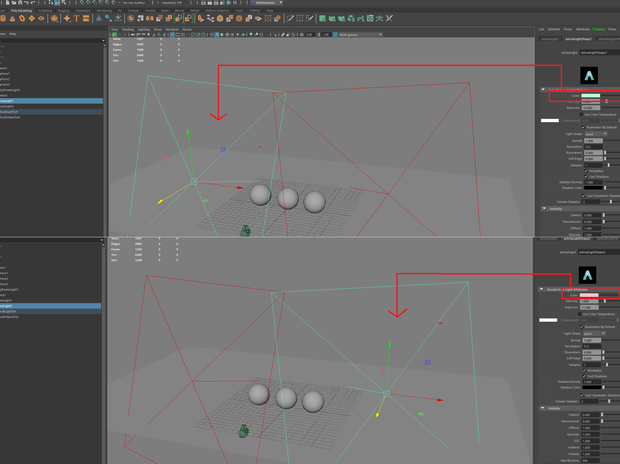The width and height of the screenshot is (620, 464).
Task: Uncheck Cast Shadows on aiAreaLightShape1
Action: coord(586,176)
